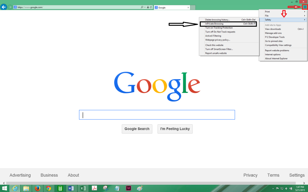This screenshot has height=192, width=308.
Task: Click the browser Back arrow button
Action: pyautogui.click(x=4, y=7)
